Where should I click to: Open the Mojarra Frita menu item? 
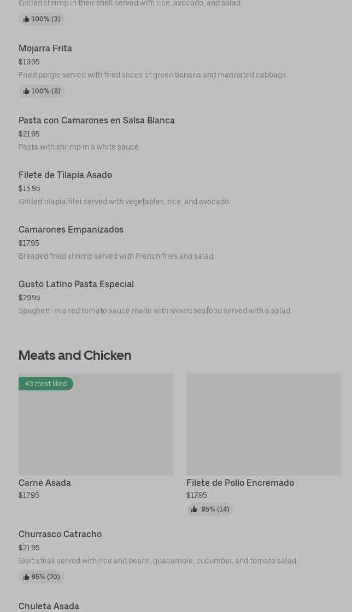(45, 48)
